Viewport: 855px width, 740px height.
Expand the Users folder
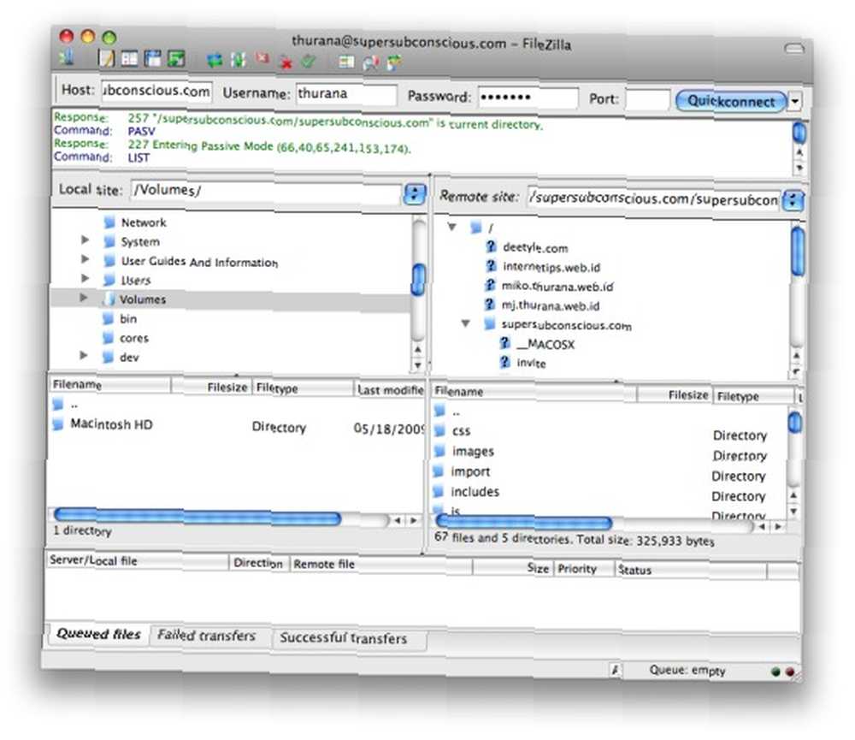85,278
